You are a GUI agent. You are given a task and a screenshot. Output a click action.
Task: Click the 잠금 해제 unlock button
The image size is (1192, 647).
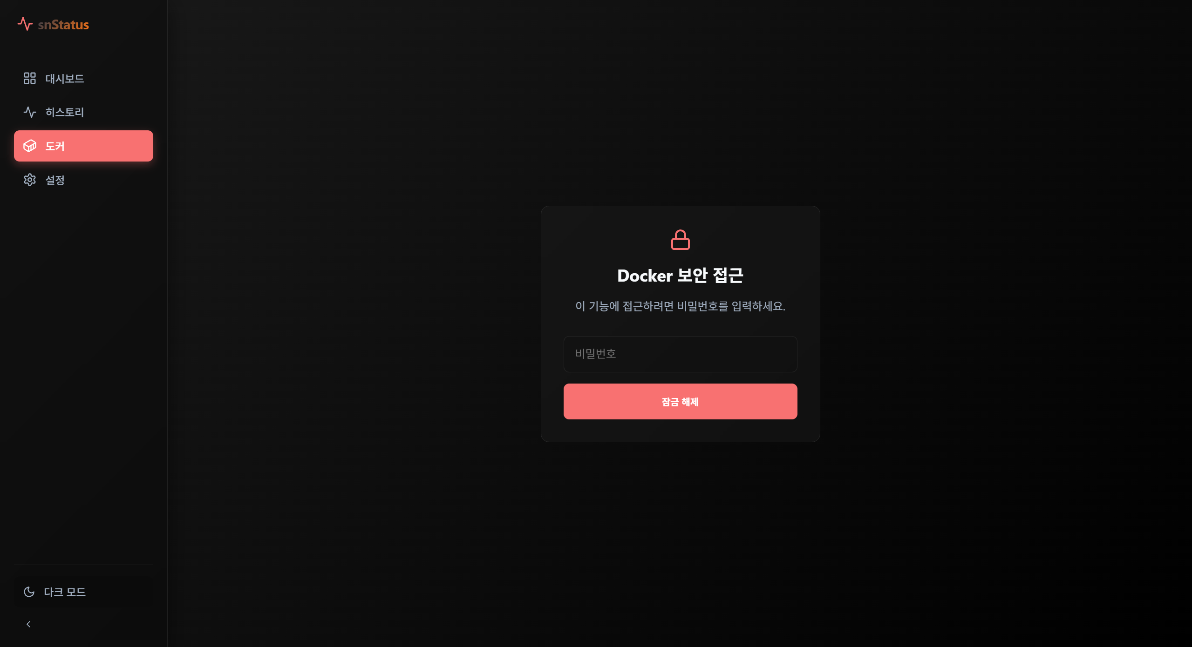(680, 401)
